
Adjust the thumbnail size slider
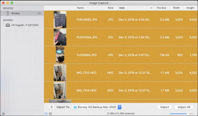click(188, 114)
